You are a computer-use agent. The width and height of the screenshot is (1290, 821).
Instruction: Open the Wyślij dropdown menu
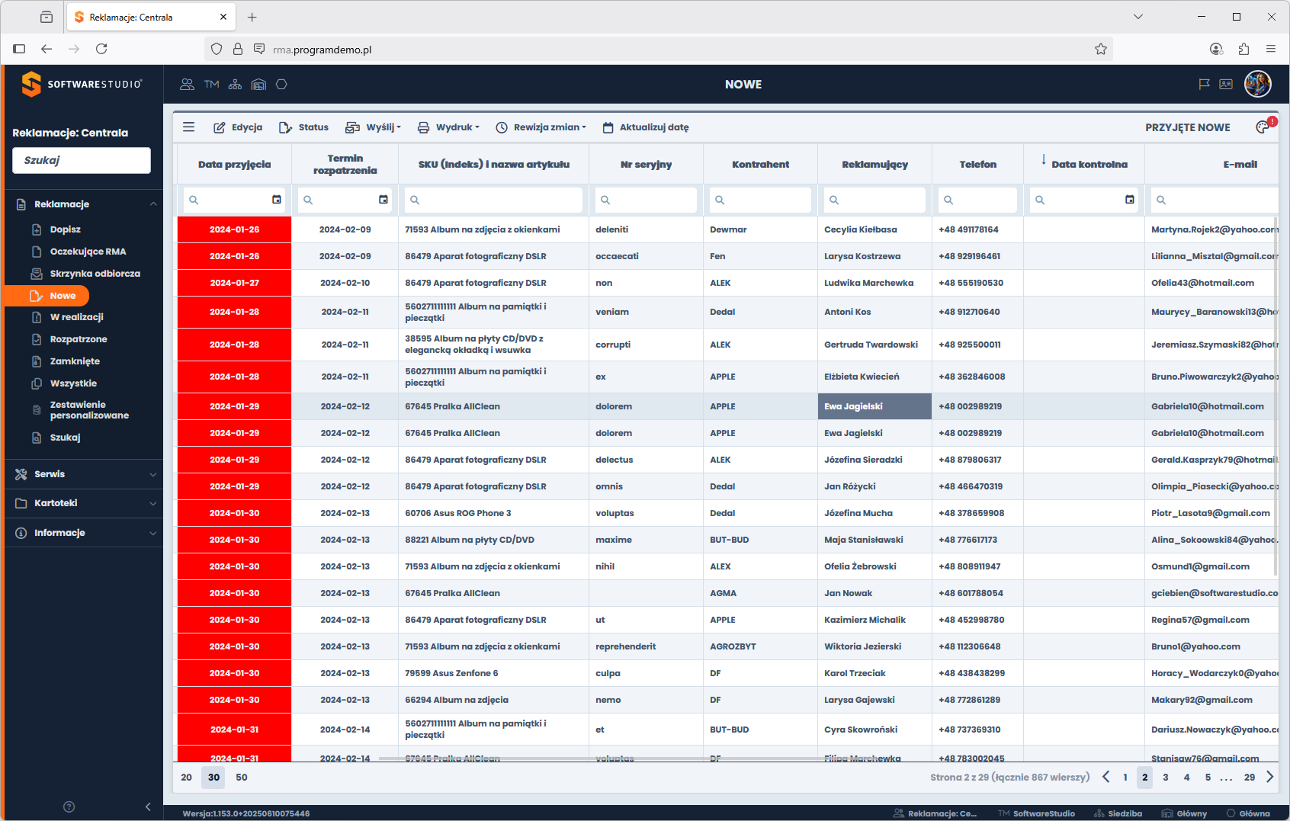click(x=374, y=127)
